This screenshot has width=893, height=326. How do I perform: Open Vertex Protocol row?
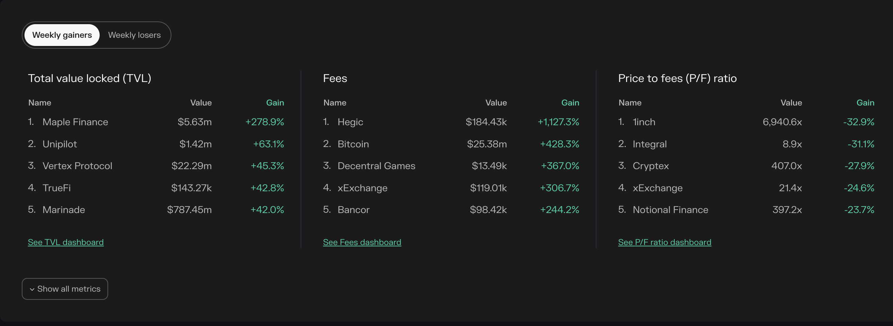(77, 166)
